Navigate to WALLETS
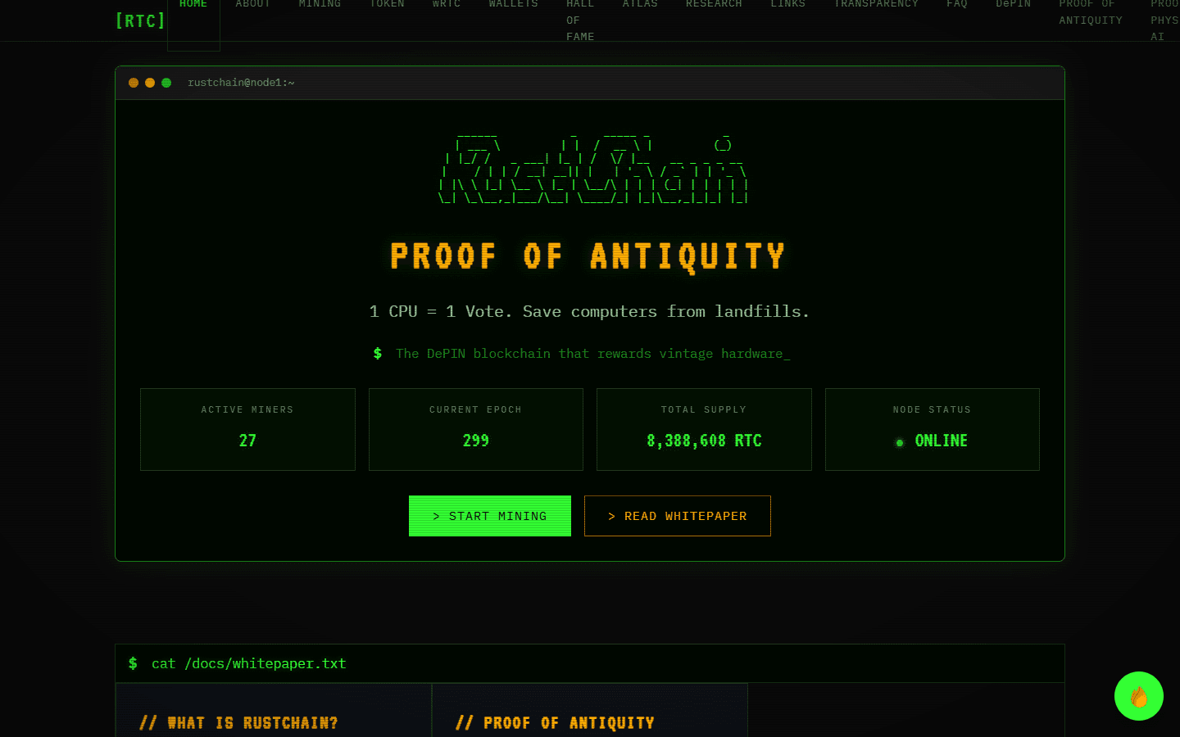 tap(514, 4)
